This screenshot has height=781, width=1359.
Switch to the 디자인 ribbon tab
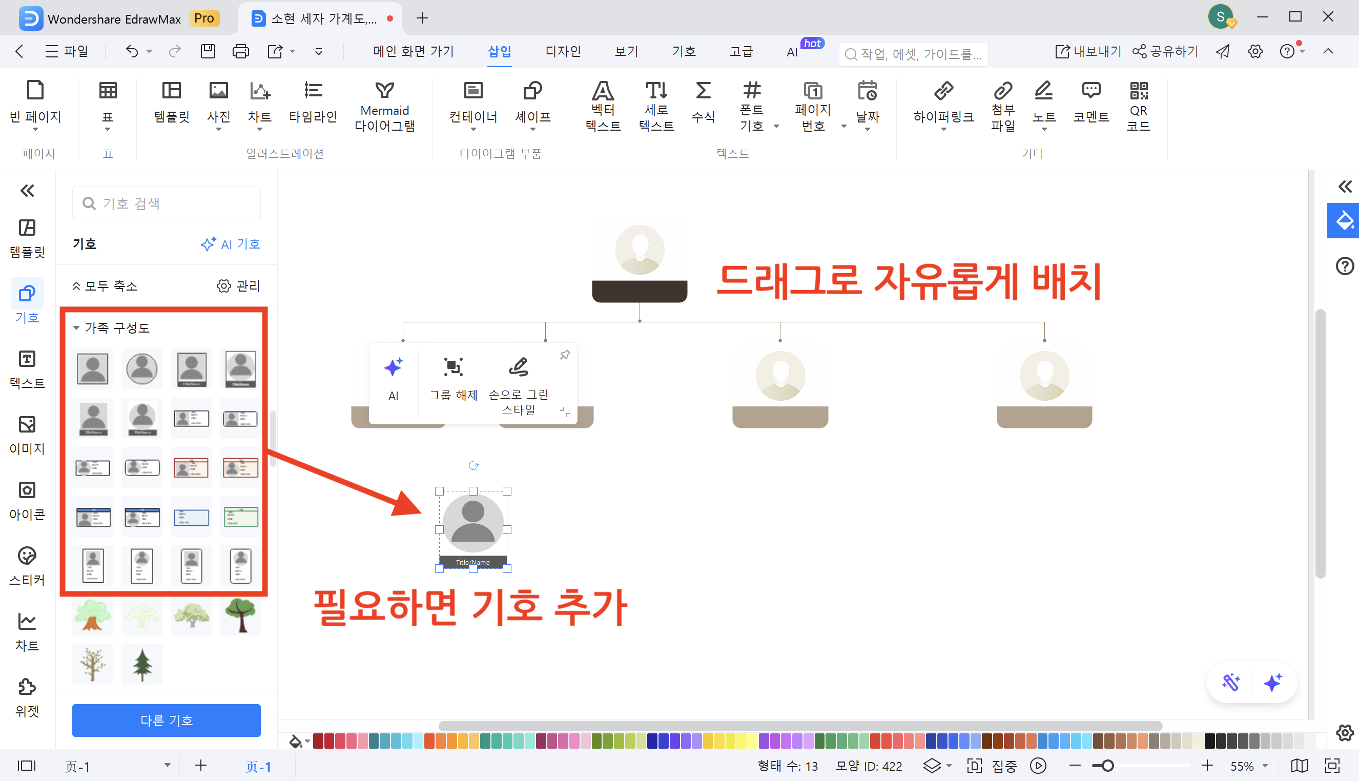[563, 51]
